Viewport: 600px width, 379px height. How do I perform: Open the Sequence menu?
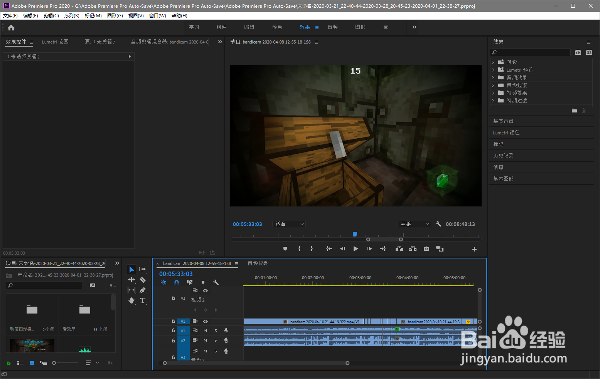[72, 16]
